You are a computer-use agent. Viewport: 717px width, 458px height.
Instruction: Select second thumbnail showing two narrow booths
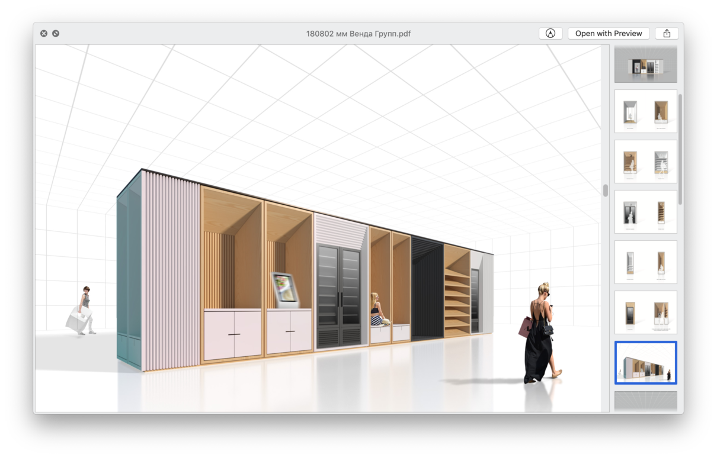(645, 111)
